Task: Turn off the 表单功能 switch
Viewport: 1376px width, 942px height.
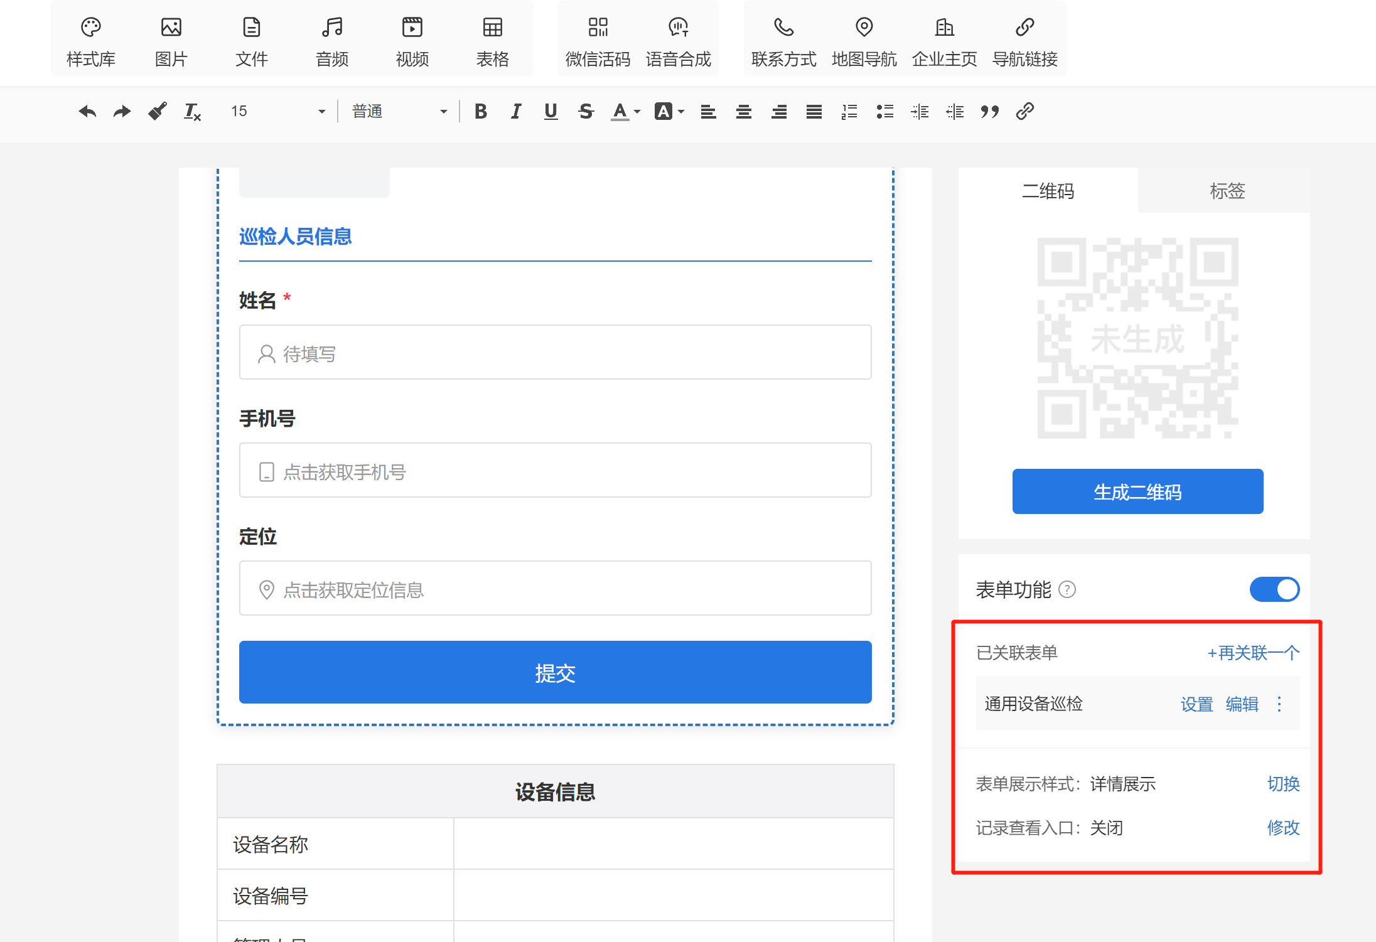Action: click(x=1274, y=589)
